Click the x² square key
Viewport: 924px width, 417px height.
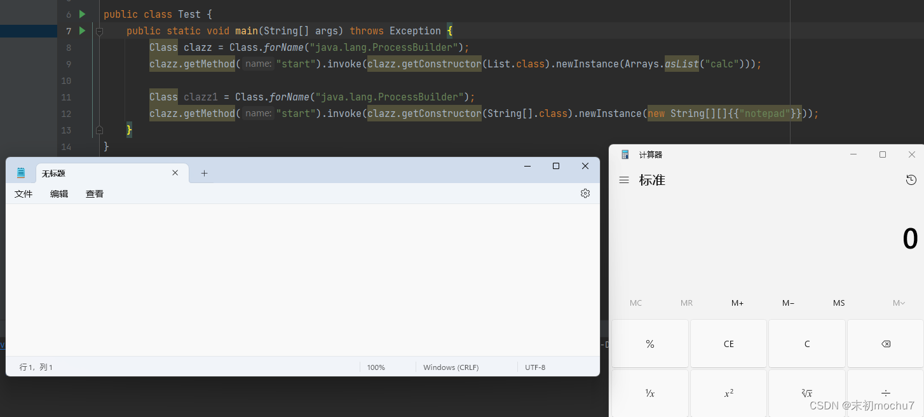[x=728, y=393]
